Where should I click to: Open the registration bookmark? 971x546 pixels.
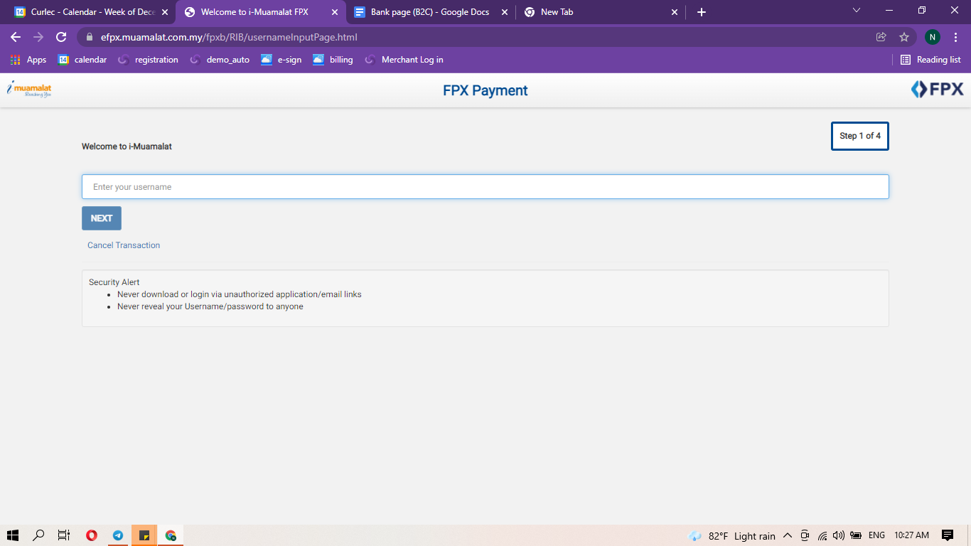pos(148,60)
